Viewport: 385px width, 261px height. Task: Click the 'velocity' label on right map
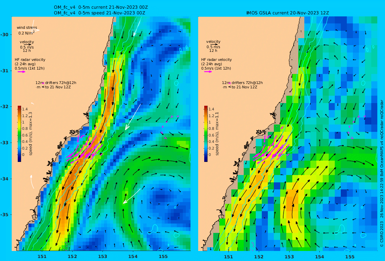(213, 42)
